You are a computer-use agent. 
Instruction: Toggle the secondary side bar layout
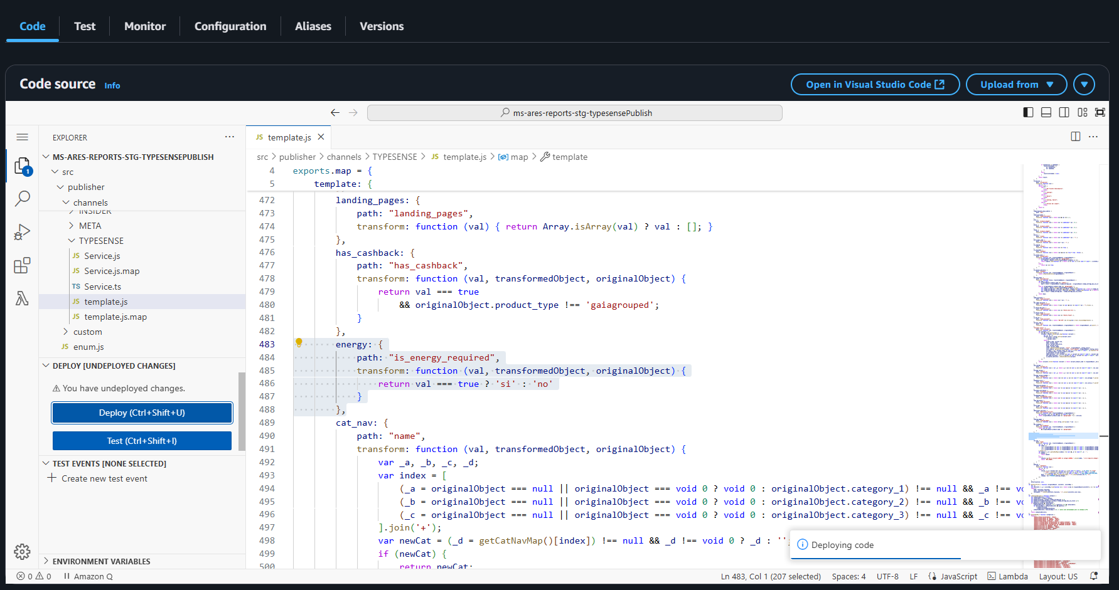click(1064, 112)
